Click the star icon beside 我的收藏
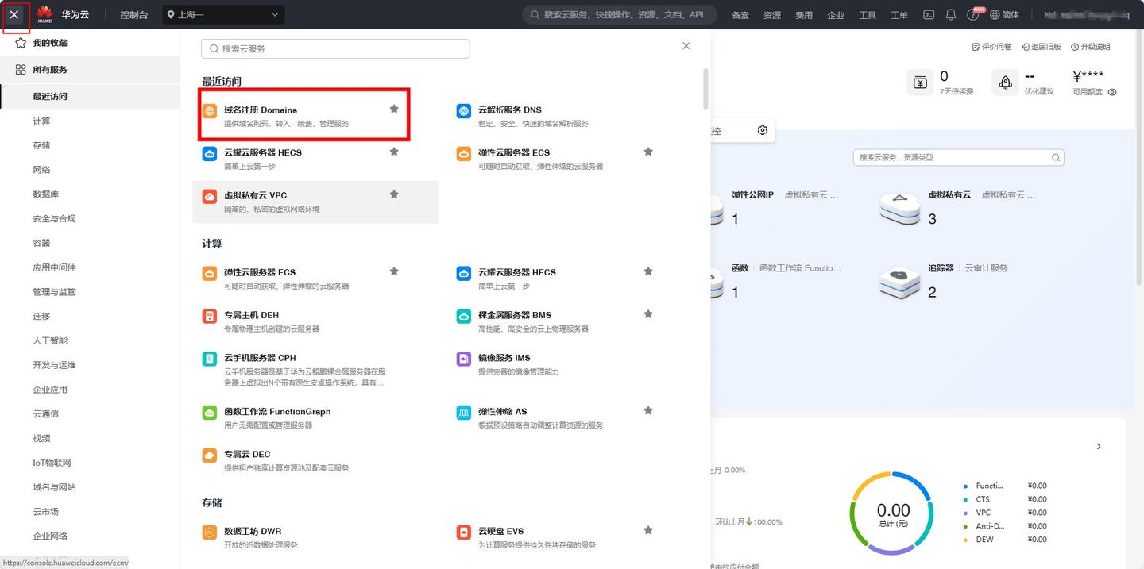1144x569 pixels. 21,43
